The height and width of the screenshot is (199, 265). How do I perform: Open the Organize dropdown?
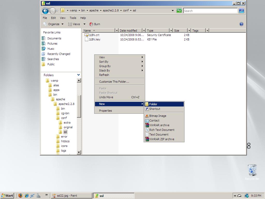click(54, 24)
